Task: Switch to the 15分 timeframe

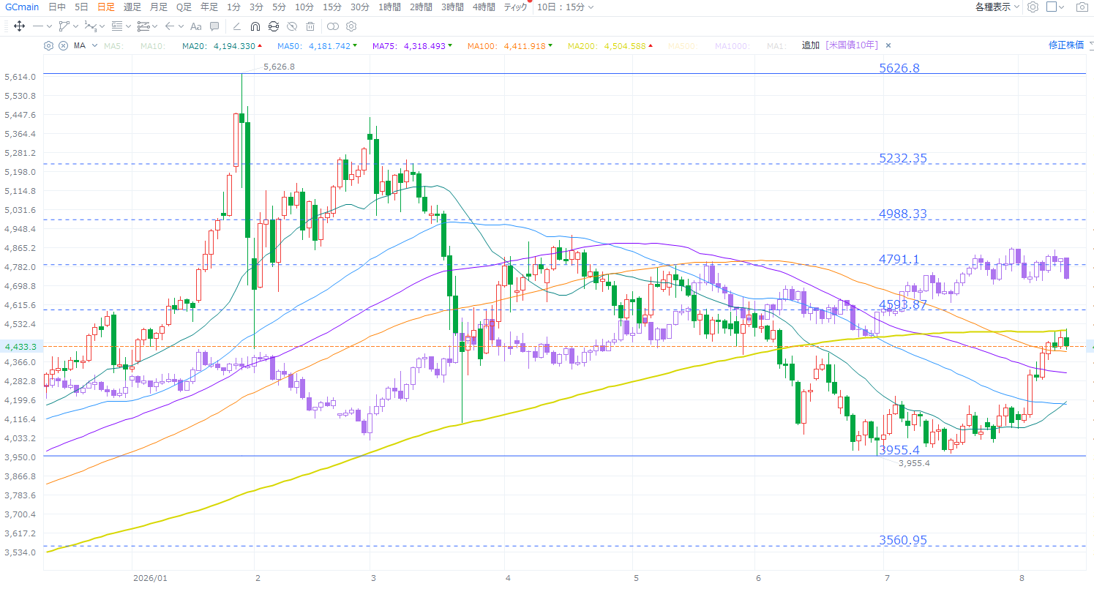Action: click(331, 7)
